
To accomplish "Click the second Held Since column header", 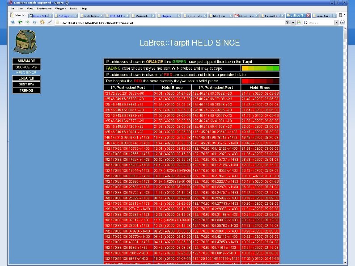I will coord(260,88).
